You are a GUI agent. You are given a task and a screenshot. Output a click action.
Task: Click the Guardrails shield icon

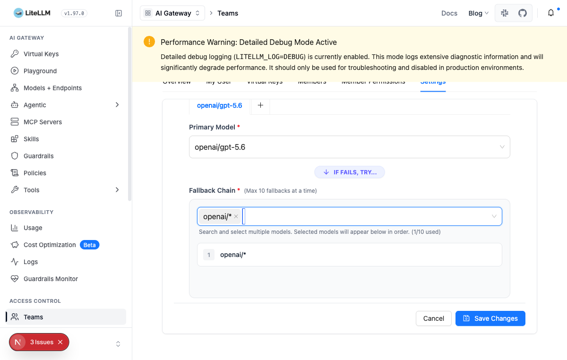[x=15, y=156]
